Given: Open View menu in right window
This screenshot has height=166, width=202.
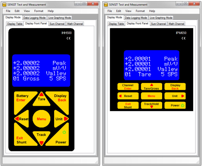Looking at the screenshot, I should 128,11.
